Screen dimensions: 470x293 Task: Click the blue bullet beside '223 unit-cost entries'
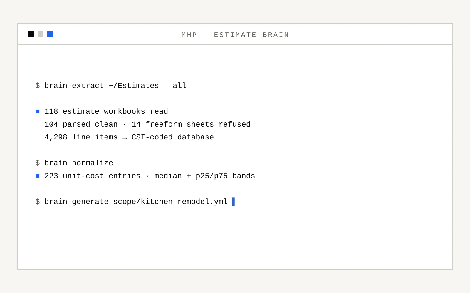[38, 176]
